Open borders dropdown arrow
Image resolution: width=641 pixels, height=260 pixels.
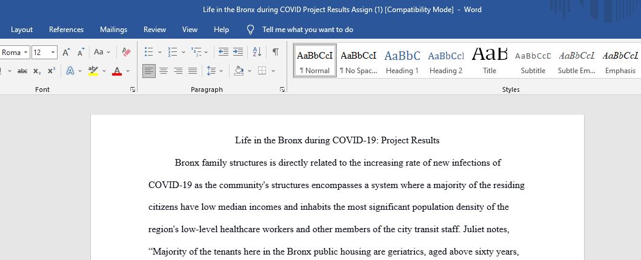273,71
